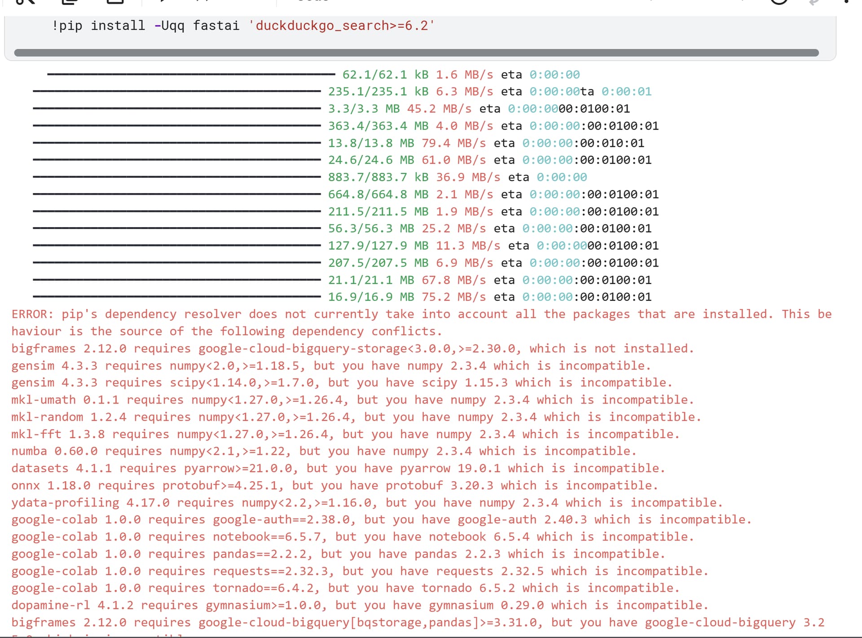This screenshot has height=638, width=862.
Task: Click the word fastai in the code cell
Action: point(216,26)
